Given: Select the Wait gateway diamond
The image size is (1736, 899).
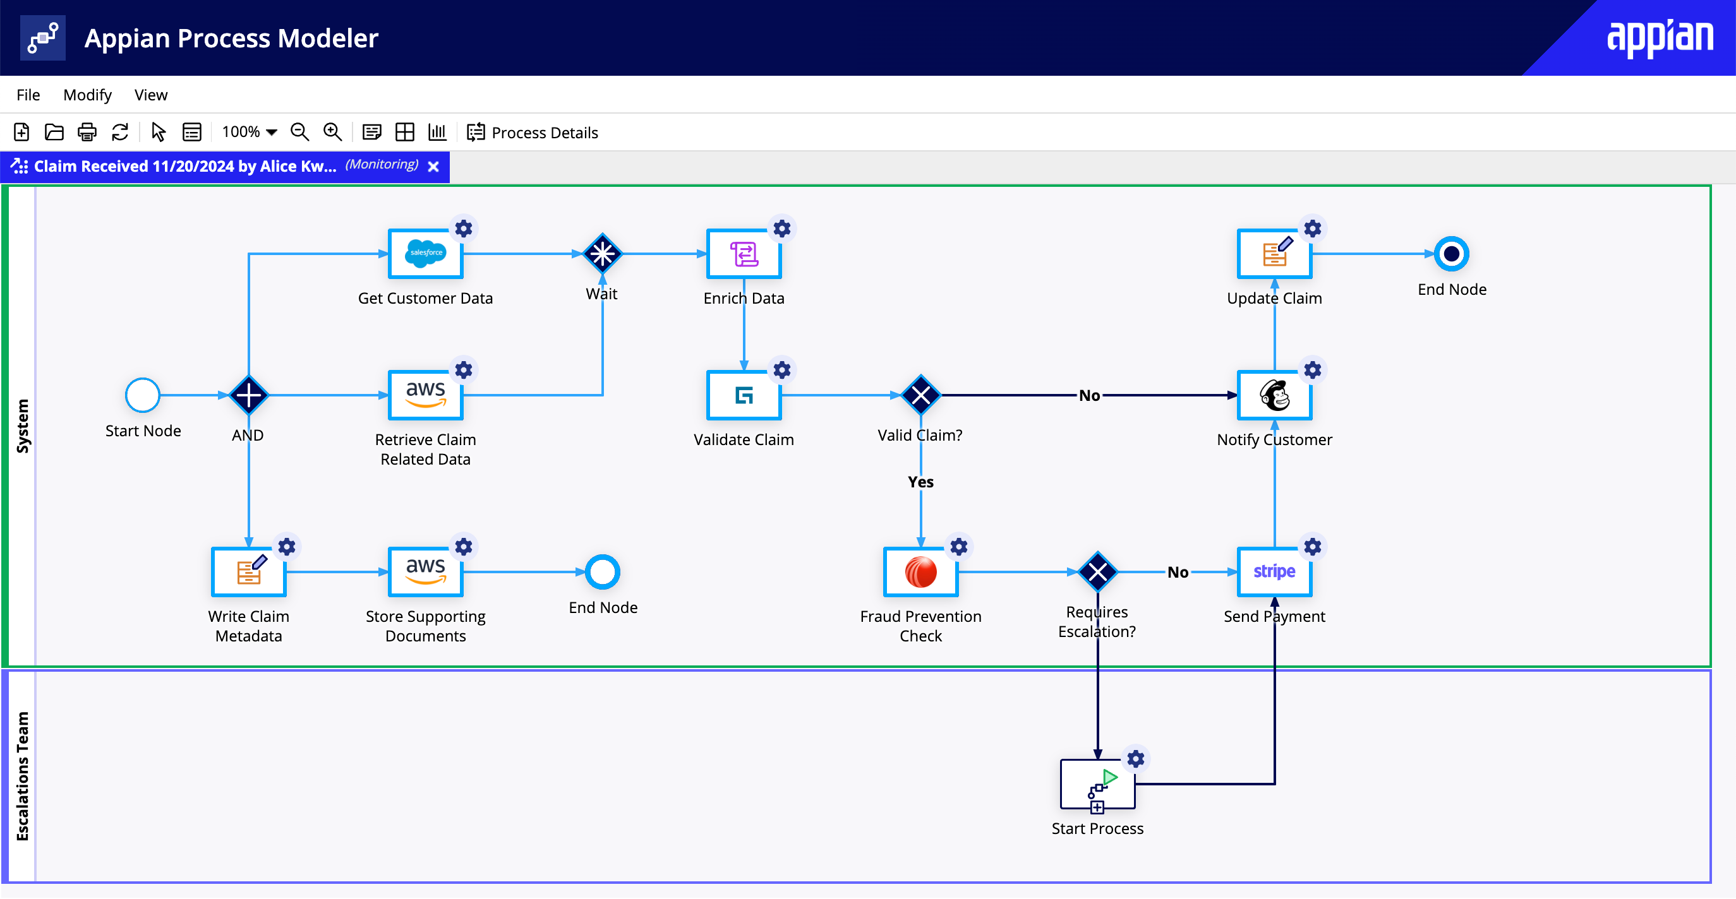Looking at the screenshot, I should click(603, 254).
